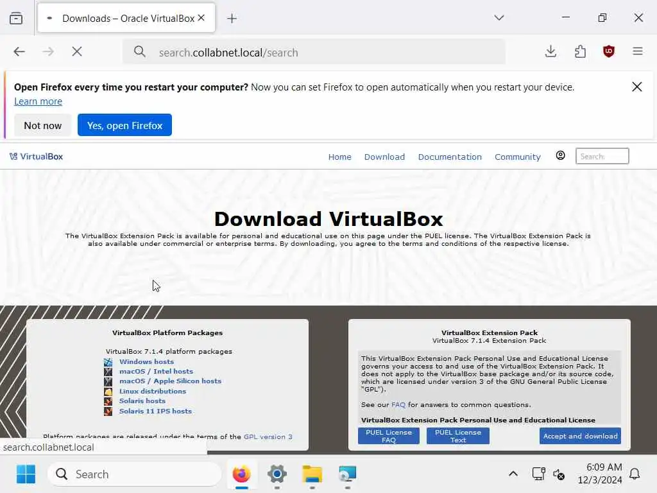Click the network status tray icon
The height and width of the screenshot is (493, 657).
538,474
